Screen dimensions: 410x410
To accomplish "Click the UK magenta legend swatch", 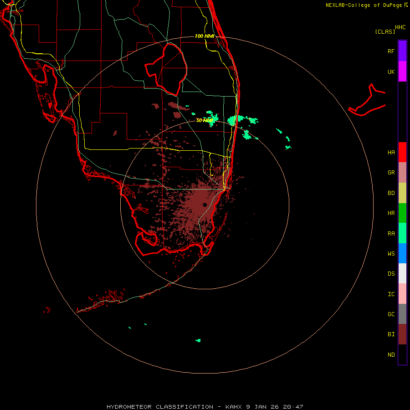I will (402, 72).
